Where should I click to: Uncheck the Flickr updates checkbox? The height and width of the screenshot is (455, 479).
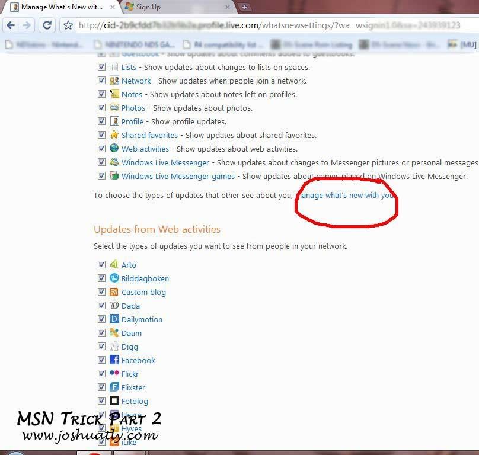[x=101, y=373]
